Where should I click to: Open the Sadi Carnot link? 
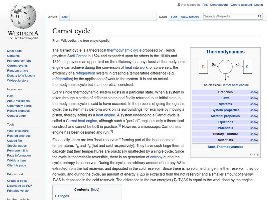pos(77,56)
